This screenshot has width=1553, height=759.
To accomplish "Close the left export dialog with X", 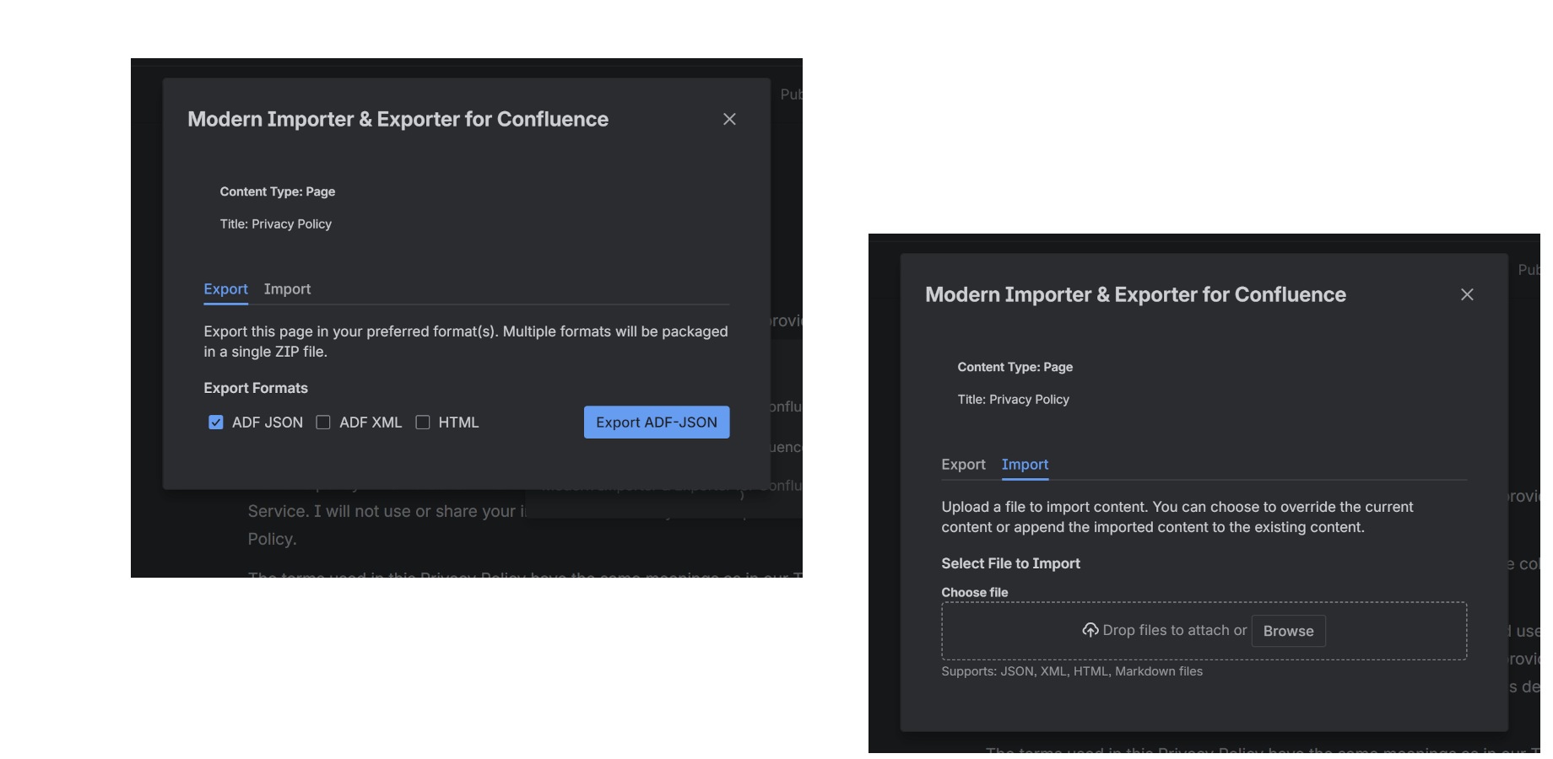I will (729, 119).
